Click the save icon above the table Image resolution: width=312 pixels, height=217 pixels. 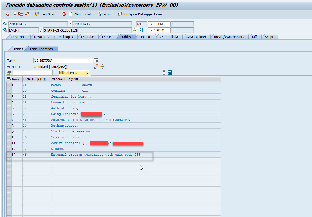click(170, 73)
